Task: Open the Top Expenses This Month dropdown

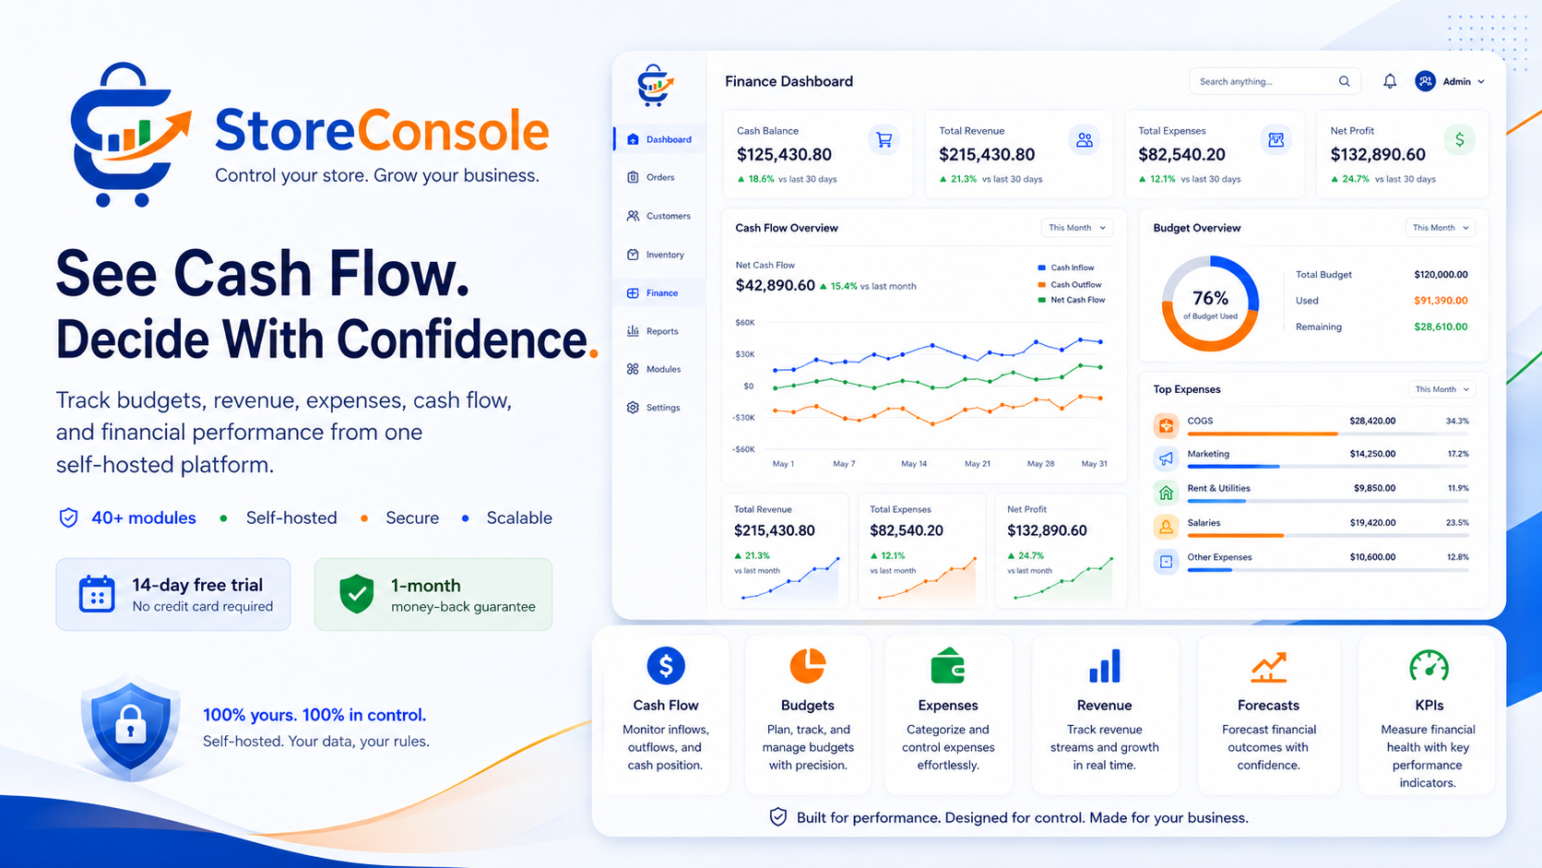Action: click(1442, 389)
